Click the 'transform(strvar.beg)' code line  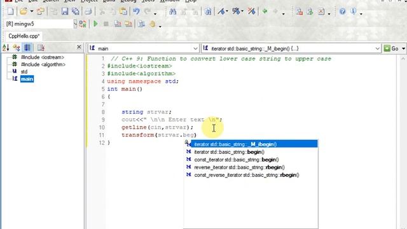[x=159, y=135]
